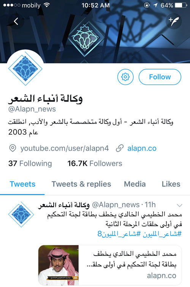This screenshot has width=190, height=287.
Task: Open the #شاعر_المليون8 hashtag
Action: (x=119, y=234)
